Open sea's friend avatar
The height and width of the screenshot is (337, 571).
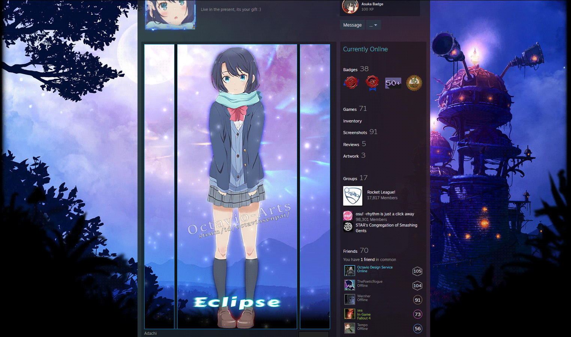click(350, 314)
